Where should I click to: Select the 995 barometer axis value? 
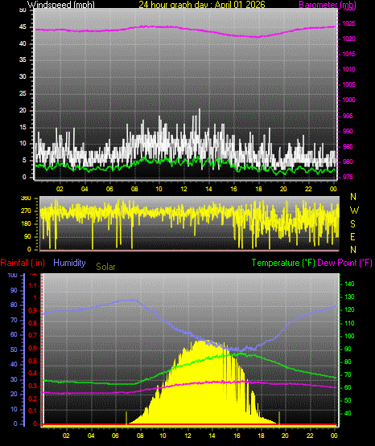tap(348, 116)
